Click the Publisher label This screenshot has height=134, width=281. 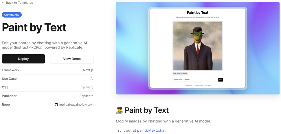point(9,96)
